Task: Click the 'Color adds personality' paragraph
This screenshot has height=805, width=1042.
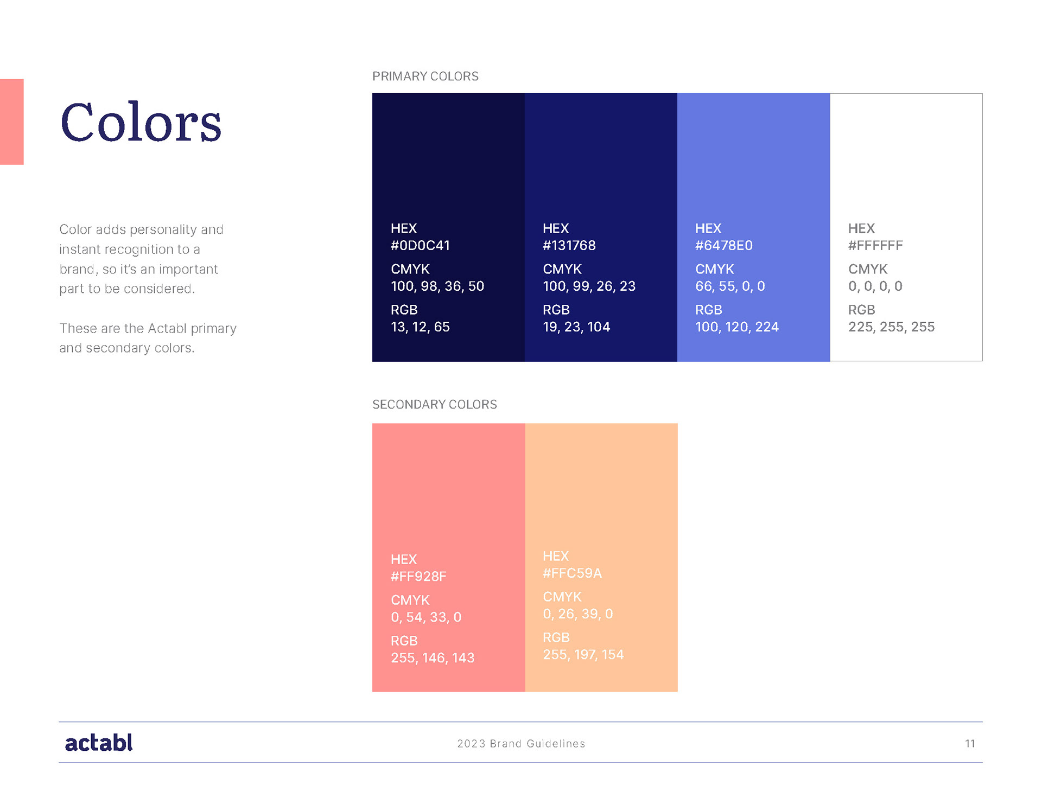Action: 141,259
